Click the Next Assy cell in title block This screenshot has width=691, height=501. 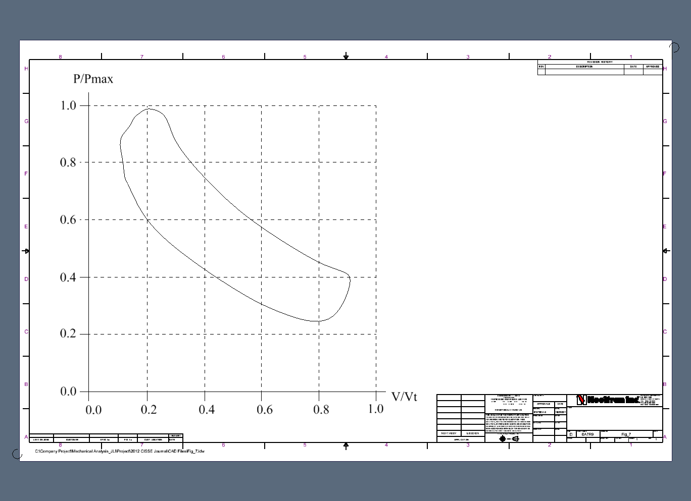449,433
